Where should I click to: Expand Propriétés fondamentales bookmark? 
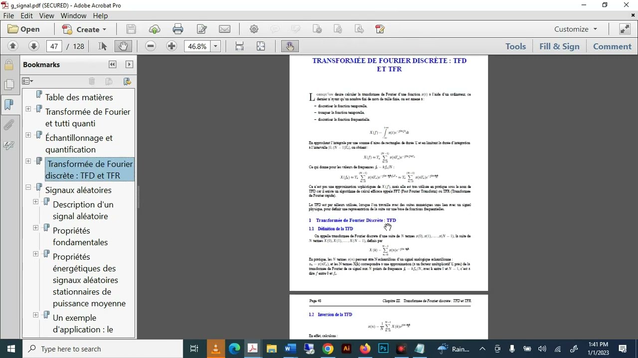pyautogui.click(x=36, y=228)
